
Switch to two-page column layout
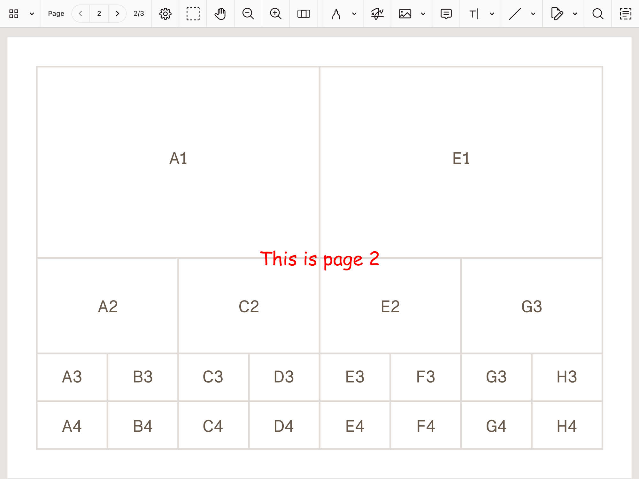coord(304,14)
